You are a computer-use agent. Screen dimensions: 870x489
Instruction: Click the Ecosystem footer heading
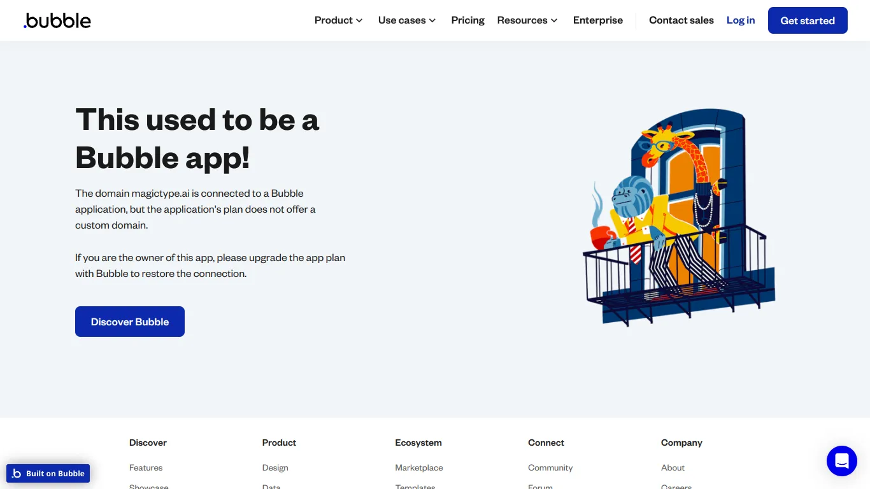coord(418,443)
